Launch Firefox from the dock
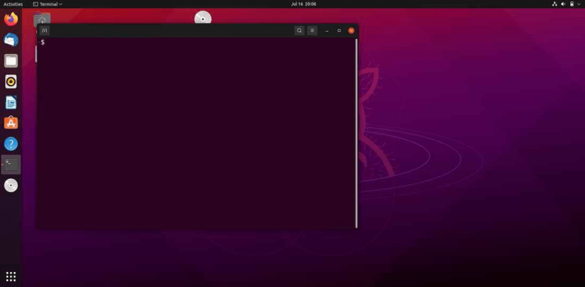Screen dimensions: 585x287 click(x=11, y=19)
